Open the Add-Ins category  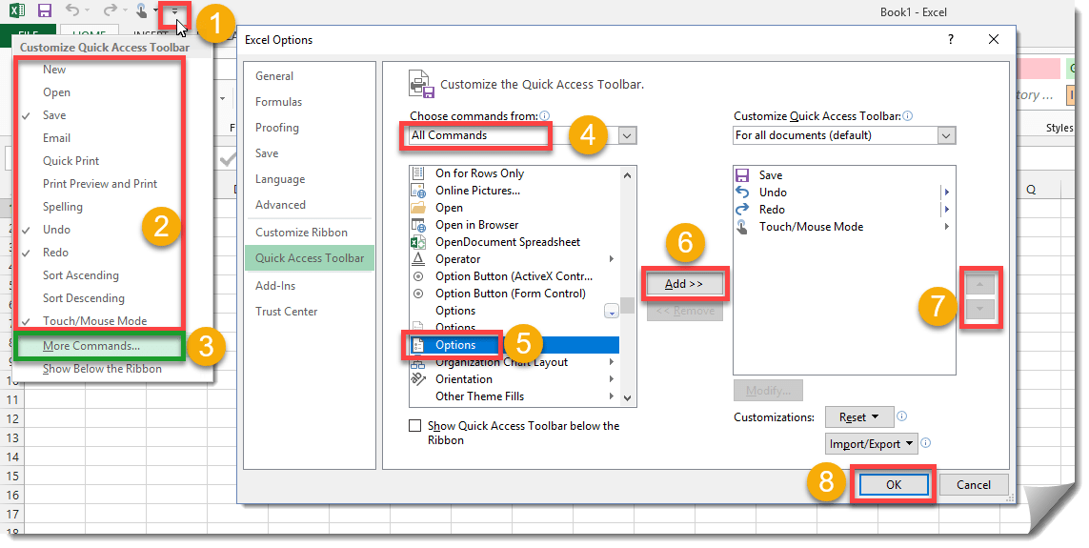[x=275, y=286]
